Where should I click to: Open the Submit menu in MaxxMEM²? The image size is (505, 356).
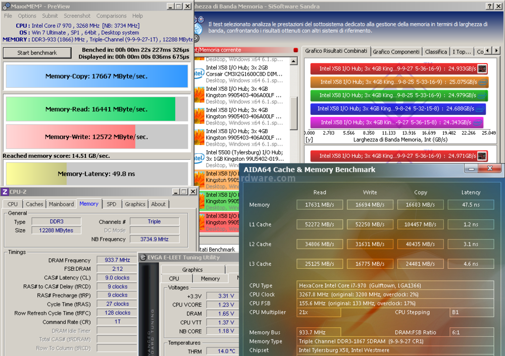coord(50,16)
